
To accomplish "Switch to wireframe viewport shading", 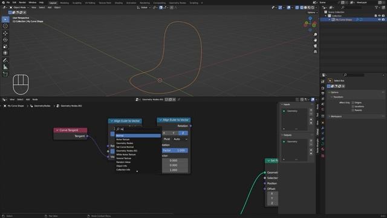I will [x=302, y=8].
